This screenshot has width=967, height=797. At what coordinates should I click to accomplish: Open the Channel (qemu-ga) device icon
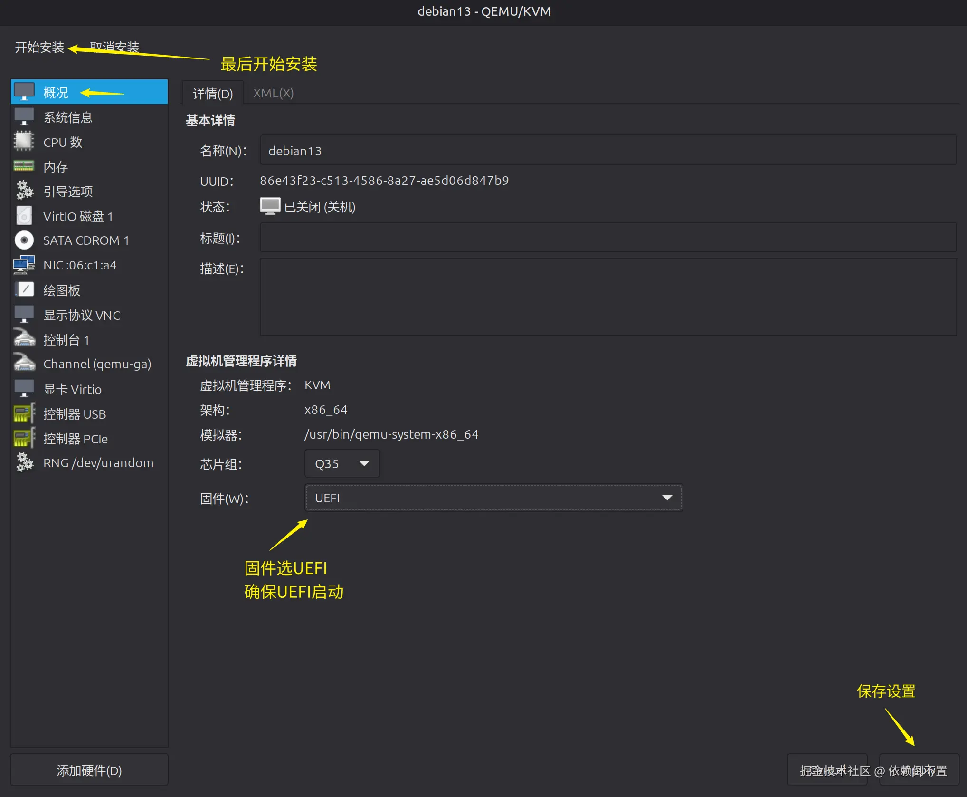(24, 364)
